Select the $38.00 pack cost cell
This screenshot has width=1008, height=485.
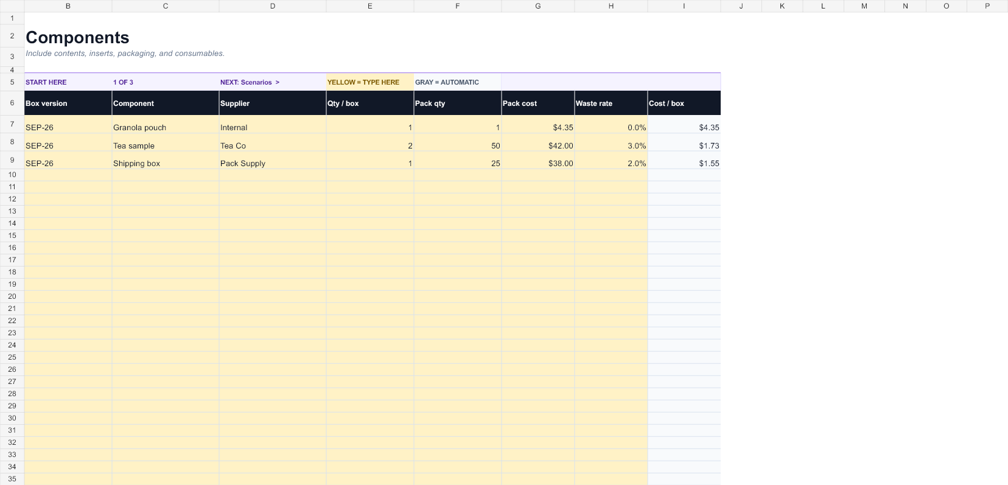(538, 160)
